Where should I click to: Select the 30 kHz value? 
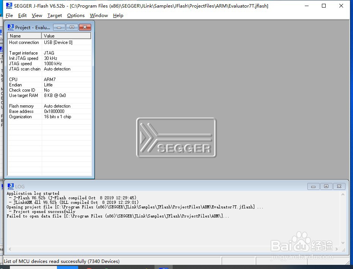[x=50, y=58]
